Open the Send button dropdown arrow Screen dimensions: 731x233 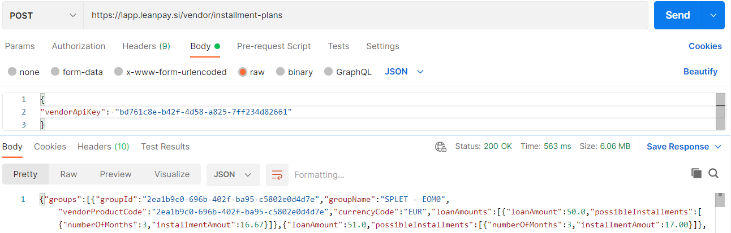pos(713,15)
